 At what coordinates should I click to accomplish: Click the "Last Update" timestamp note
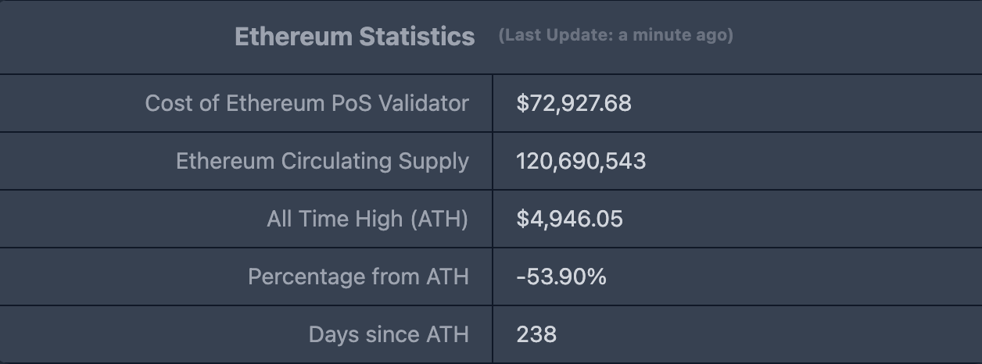[x=615, y=35]
